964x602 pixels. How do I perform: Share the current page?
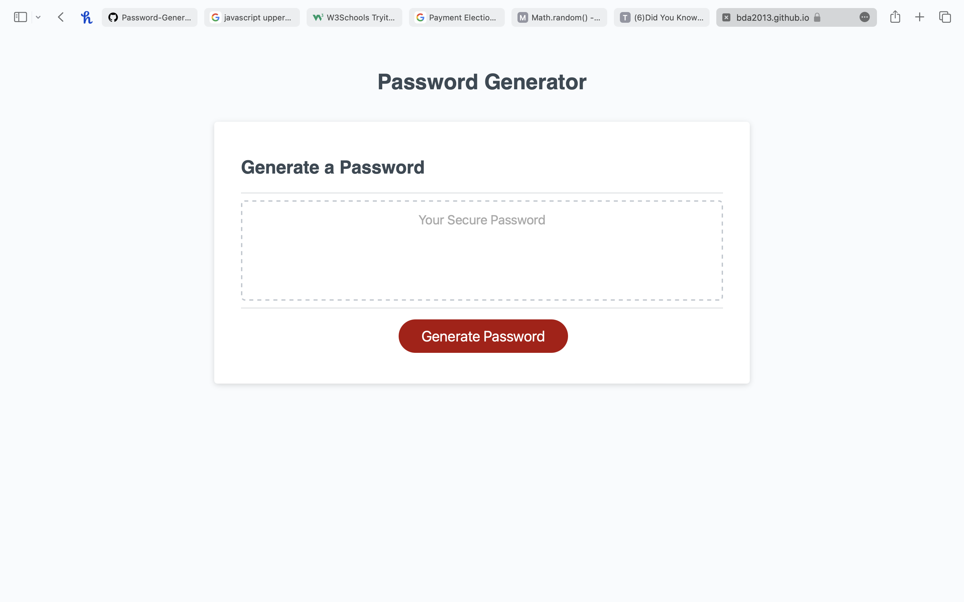coord(896,17)
